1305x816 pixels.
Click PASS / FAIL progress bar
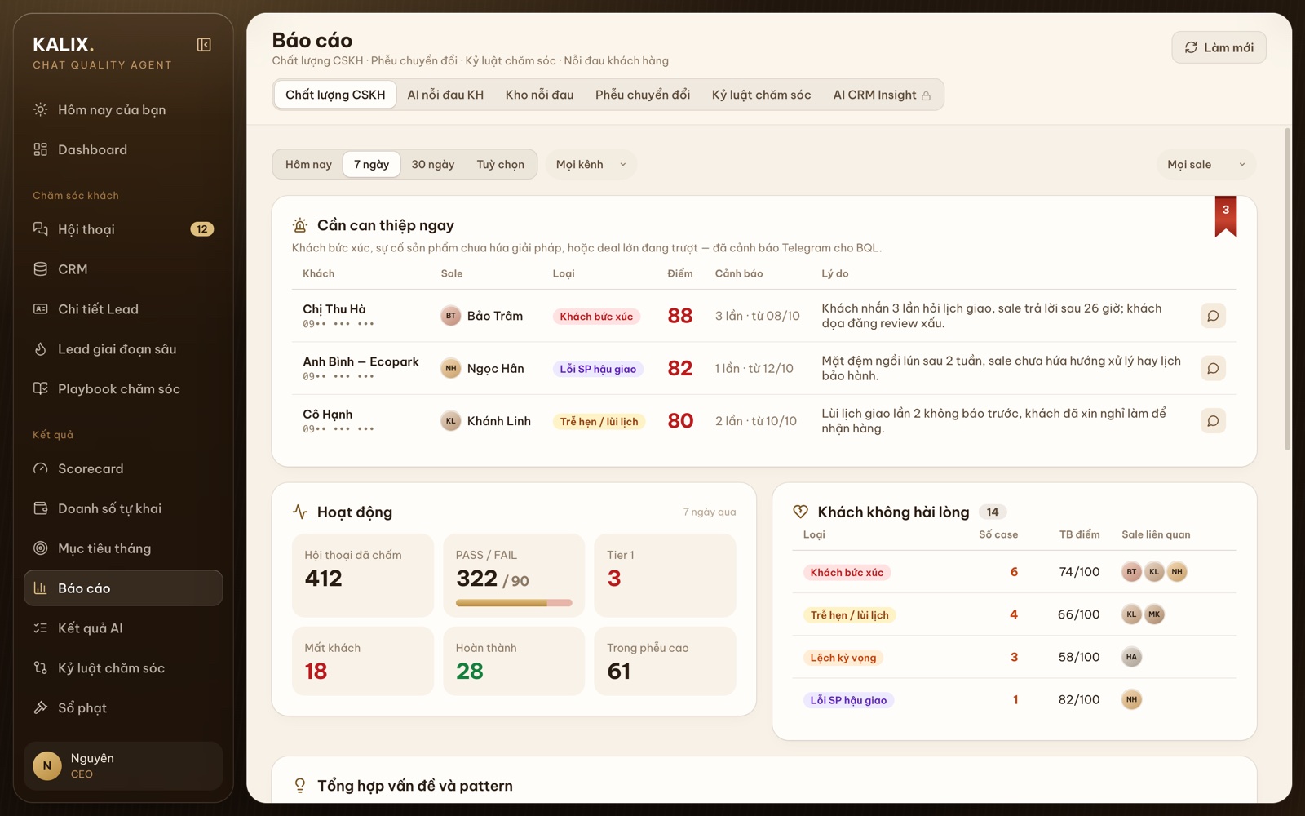[x=514, y=603]
